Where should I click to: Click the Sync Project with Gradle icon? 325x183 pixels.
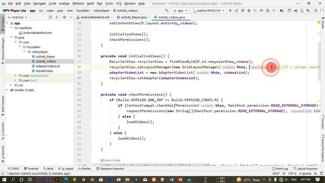coord(296,10)
